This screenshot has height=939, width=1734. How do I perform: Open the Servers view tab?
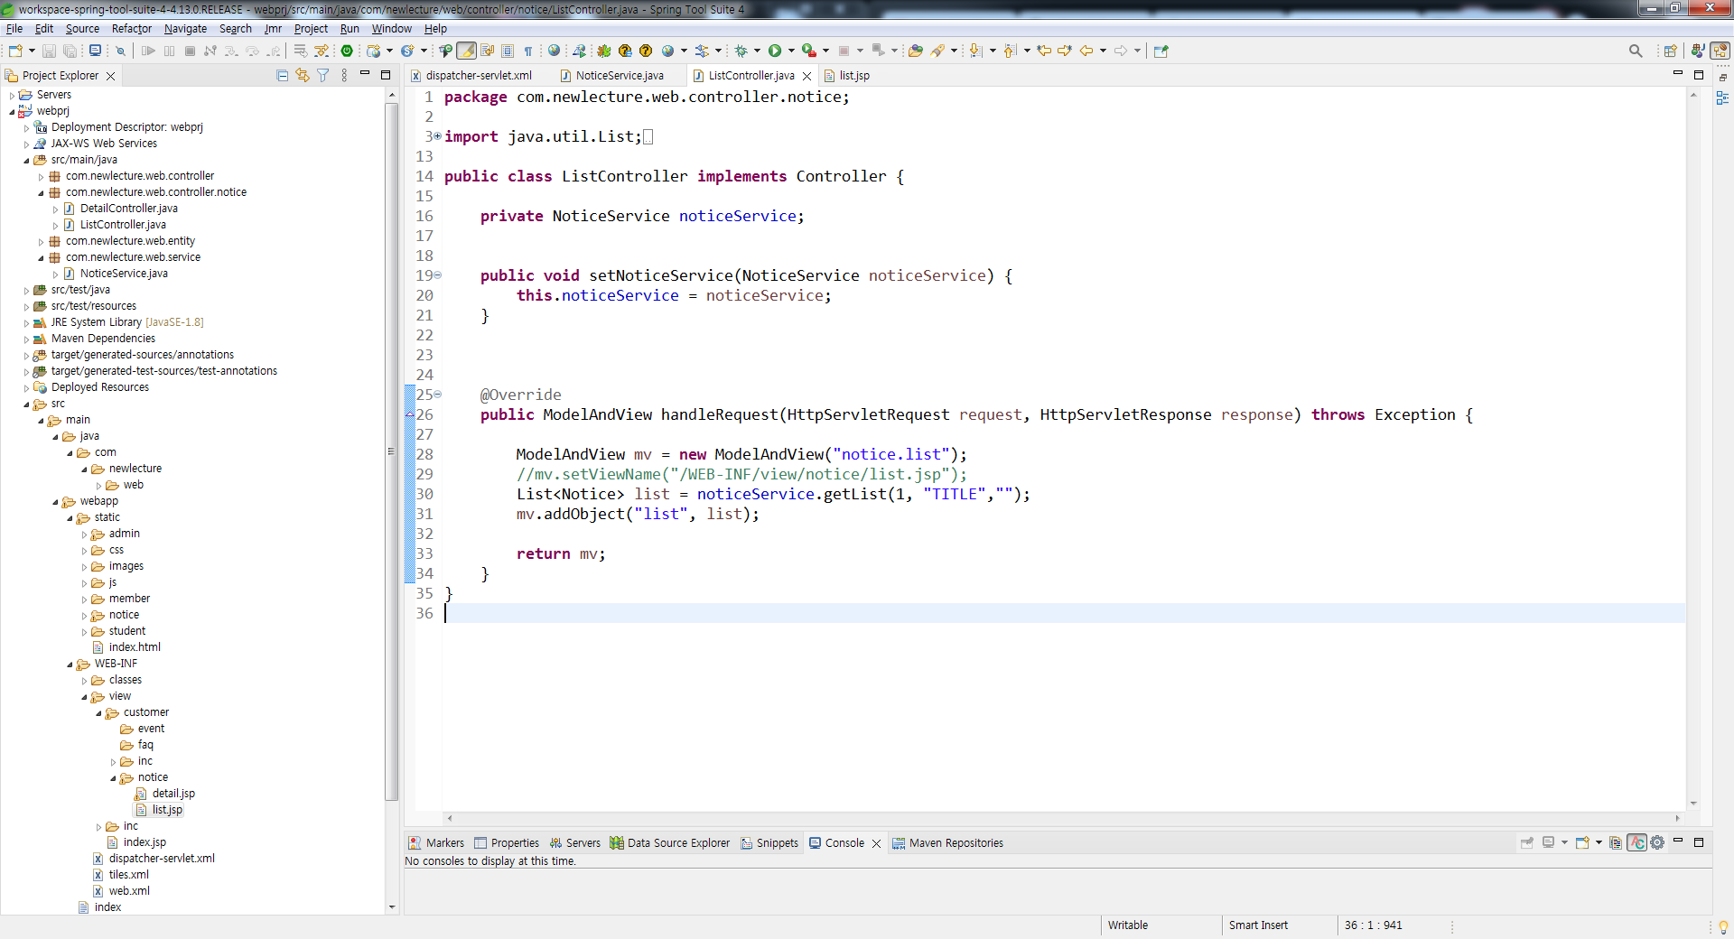coord(574,843)
